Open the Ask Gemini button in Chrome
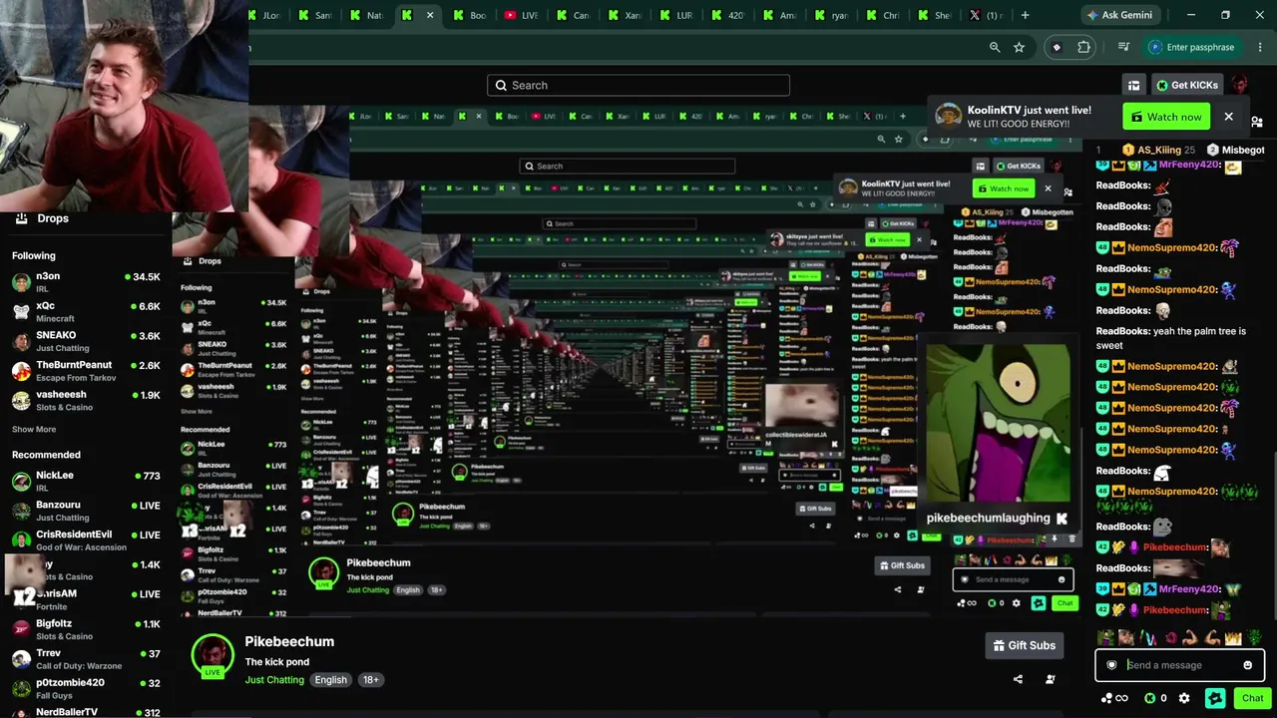 coord(1121,15)
